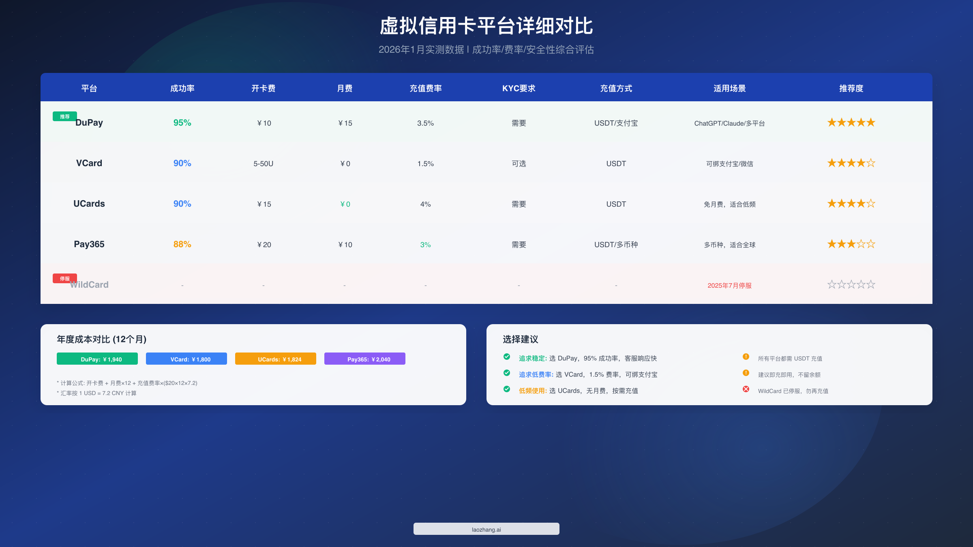This screenshot has width=973, height=547.
Task: Click the VCard: ¥1,800 cost badge
Action: point(186,359)
